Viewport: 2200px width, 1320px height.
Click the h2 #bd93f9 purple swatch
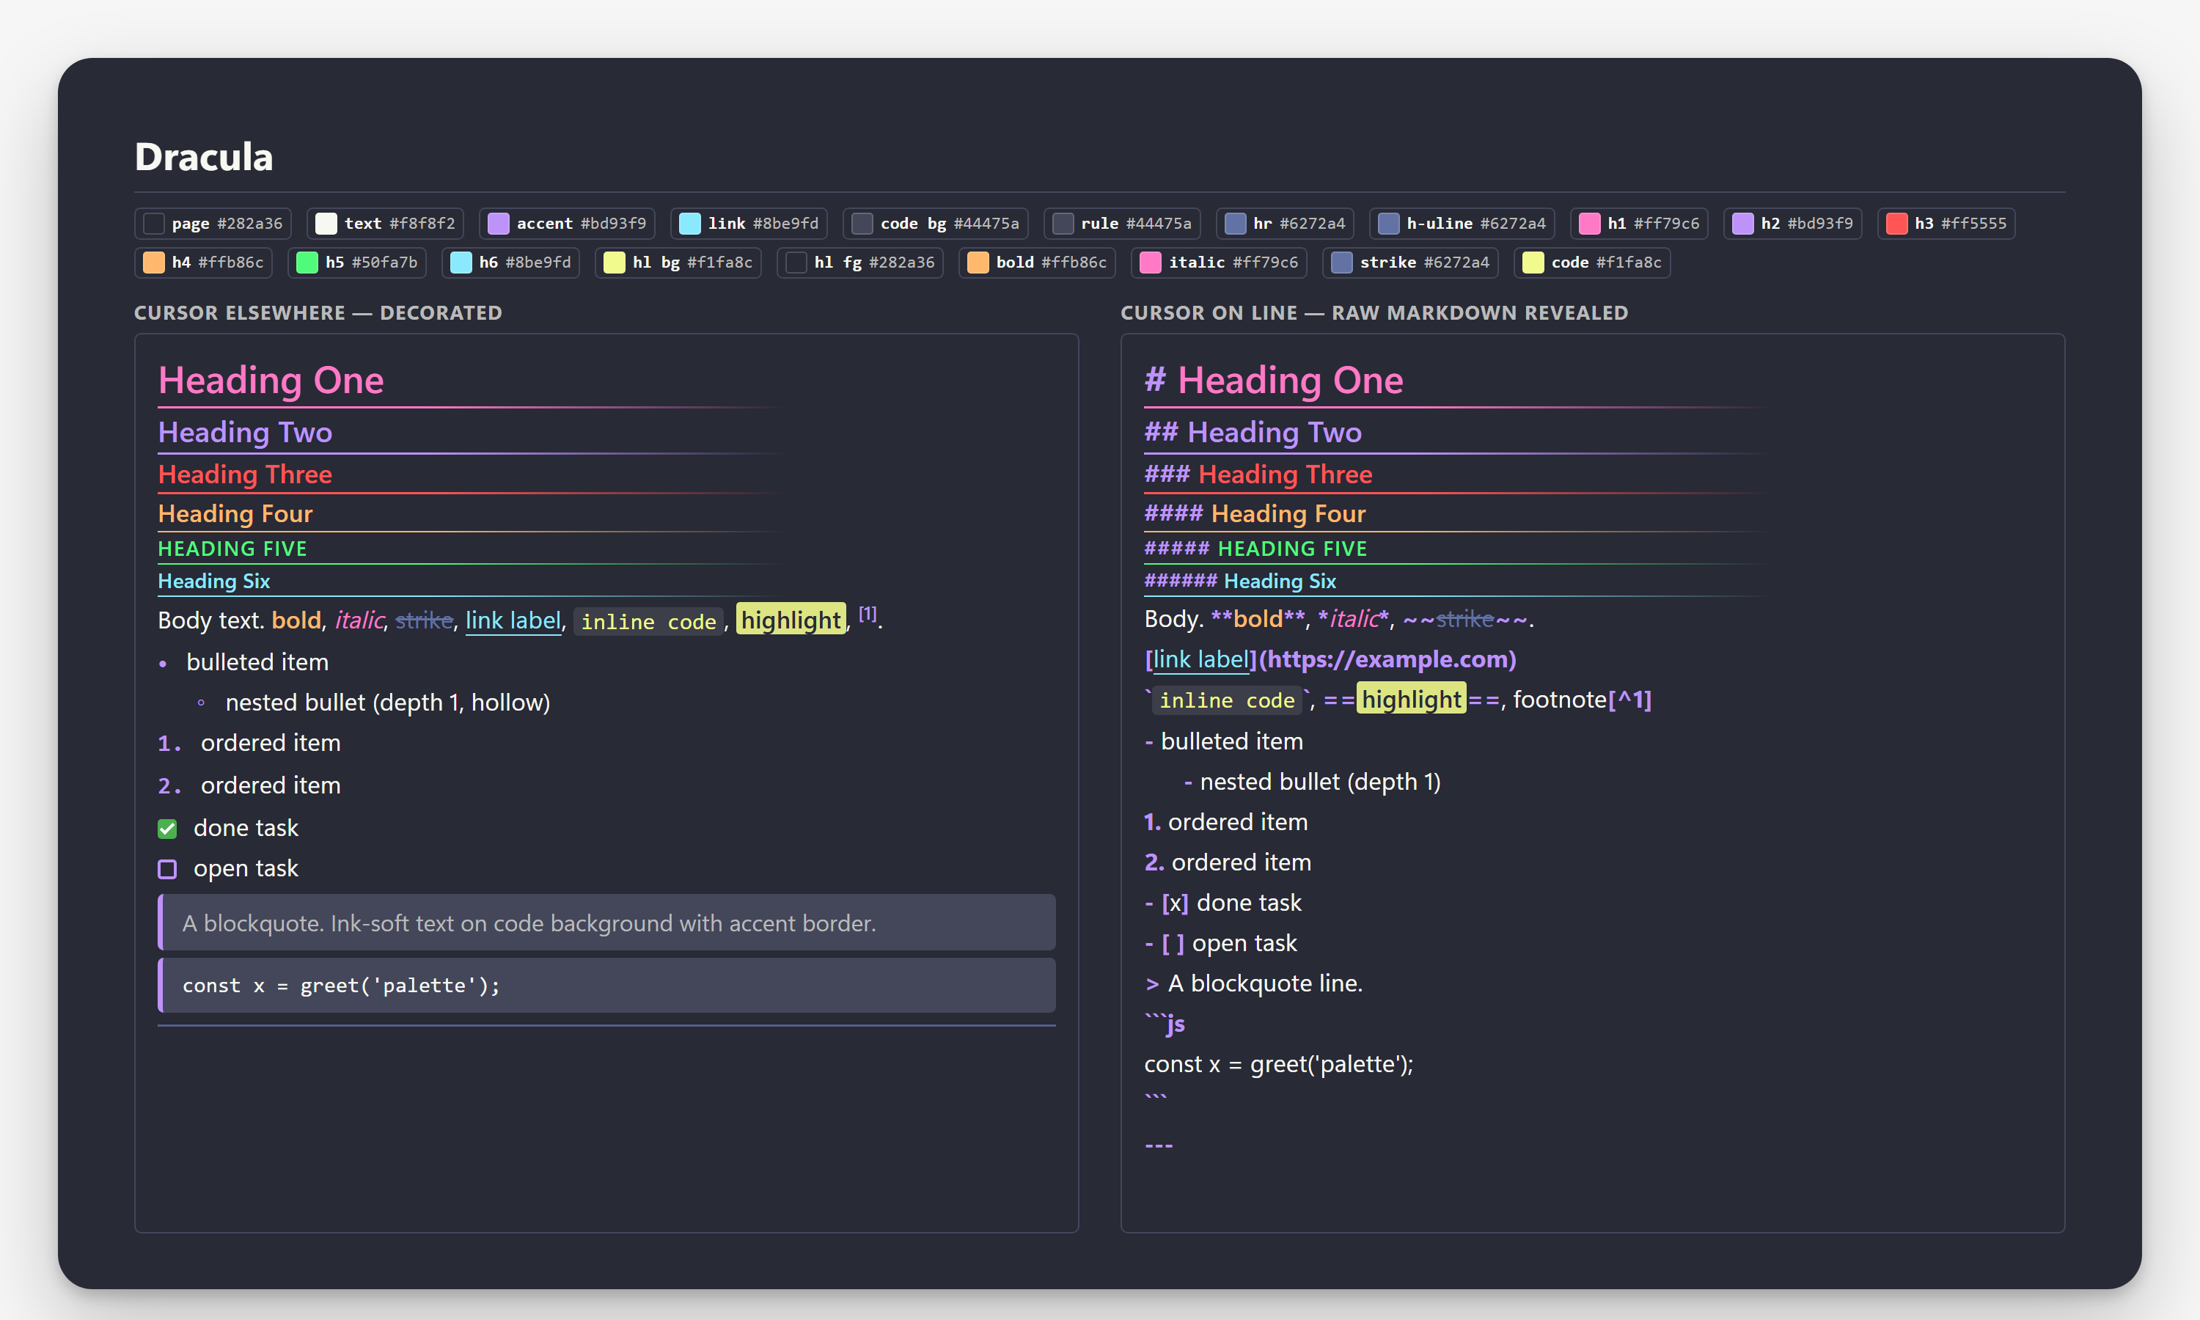click(1793, 223)
